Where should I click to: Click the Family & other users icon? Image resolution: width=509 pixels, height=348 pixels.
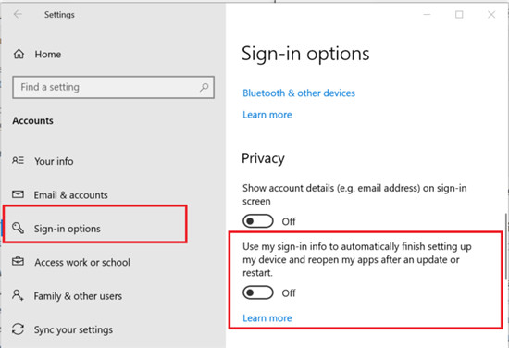[x=18, y=295]
